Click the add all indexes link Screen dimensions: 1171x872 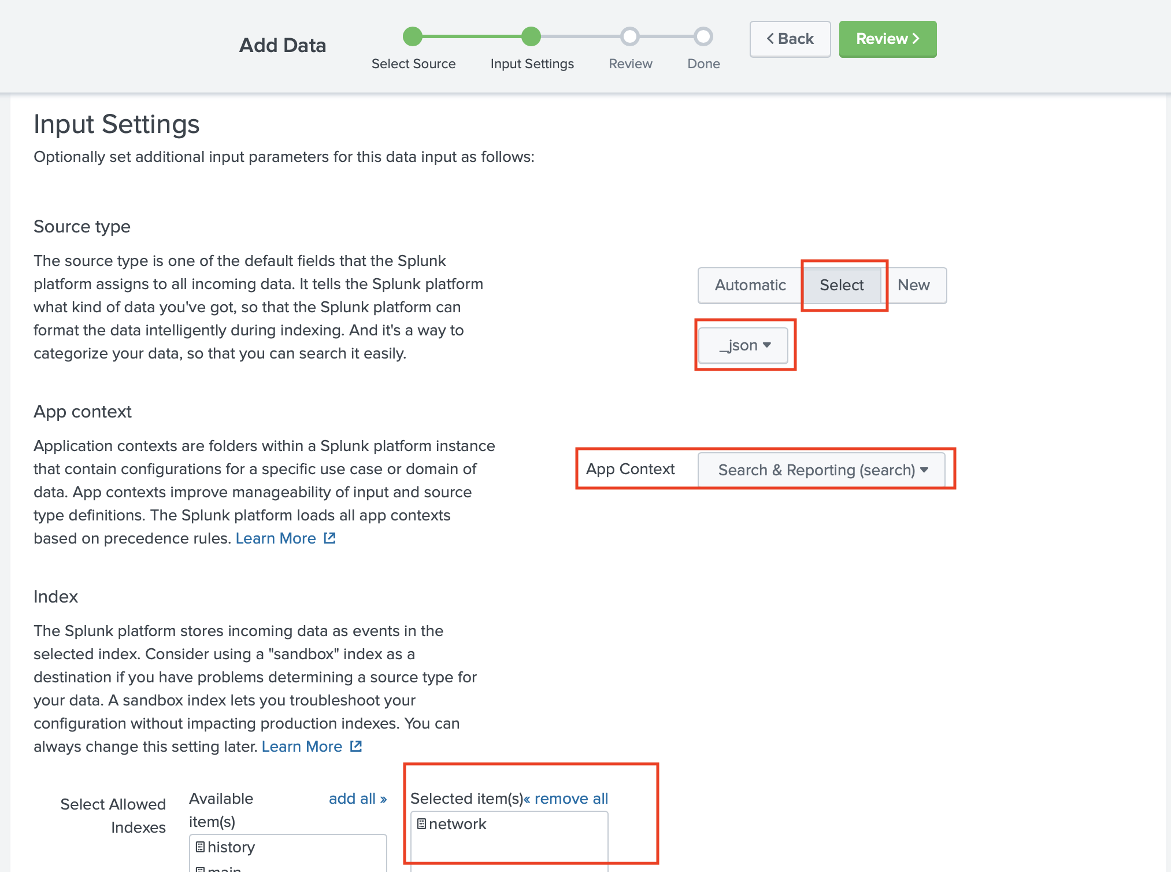(357, 799)
